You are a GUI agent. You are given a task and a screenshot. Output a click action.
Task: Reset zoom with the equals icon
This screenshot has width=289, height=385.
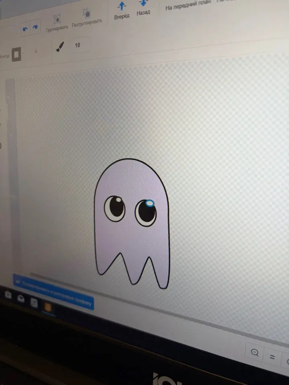[272, 357]
